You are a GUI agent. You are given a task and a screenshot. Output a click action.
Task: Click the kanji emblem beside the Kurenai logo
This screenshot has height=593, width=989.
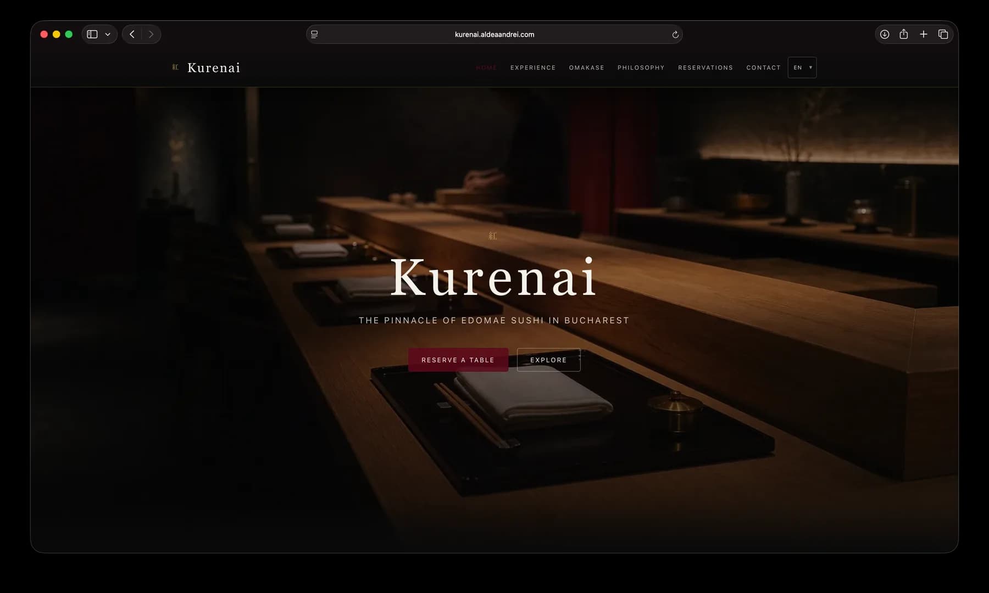pos(175,67)
